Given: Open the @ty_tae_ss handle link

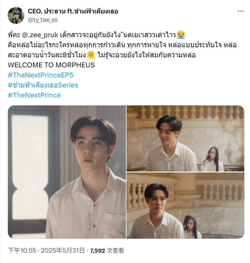Looking at the screenshot, I should coord(43,20).
